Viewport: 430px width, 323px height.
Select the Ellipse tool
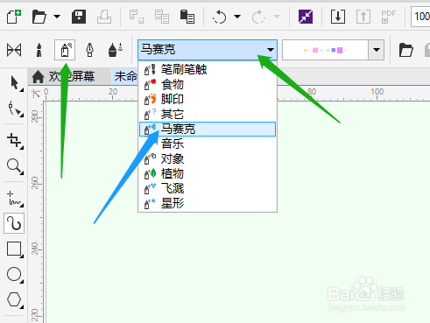[15, 275]
